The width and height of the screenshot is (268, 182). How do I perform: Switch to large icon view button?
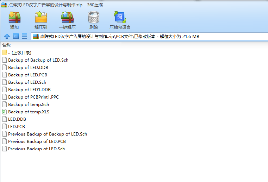(16, 36)
